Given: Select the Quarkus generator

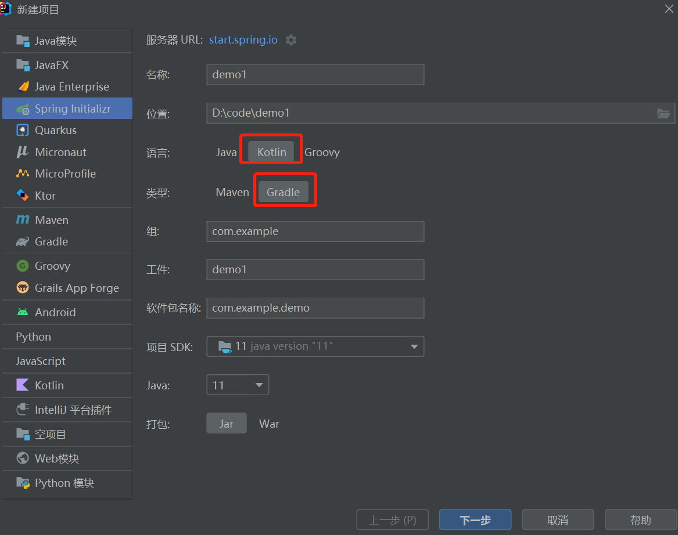Looking at the screenshot, I should coord(67,130).
